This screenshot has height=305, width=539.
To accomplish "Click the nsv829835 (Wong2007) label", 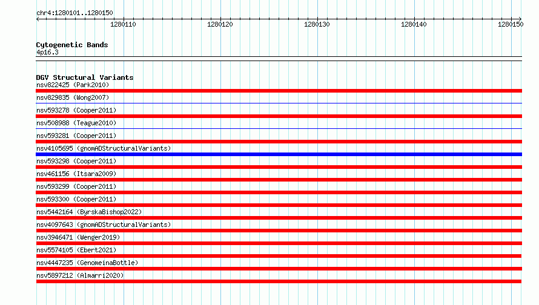I will point(73,97).
